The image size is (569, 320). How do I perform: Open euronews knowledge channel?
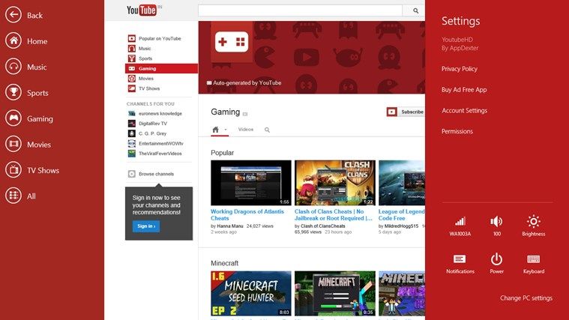160,114
